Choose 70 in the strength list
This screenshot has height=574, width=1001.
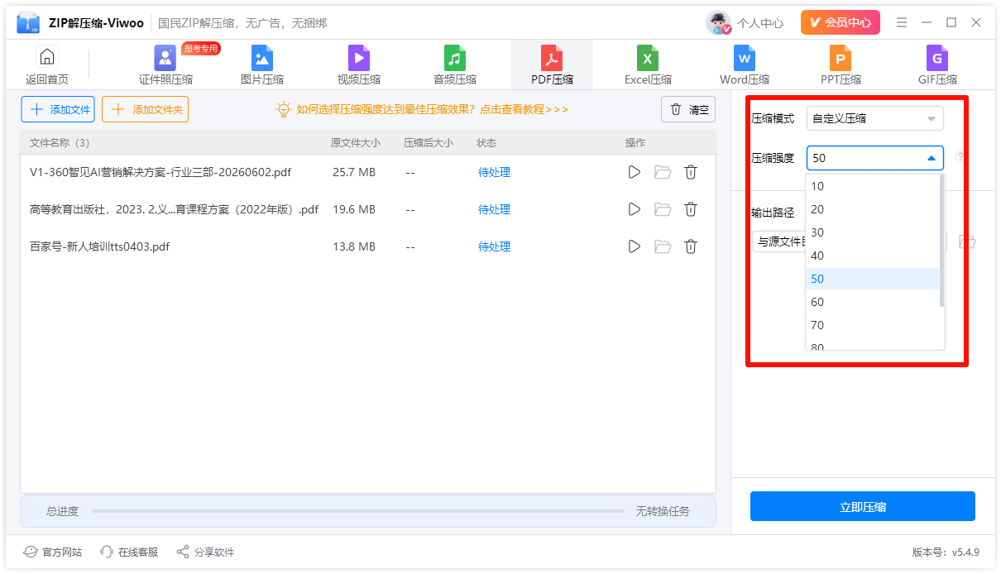873,325
